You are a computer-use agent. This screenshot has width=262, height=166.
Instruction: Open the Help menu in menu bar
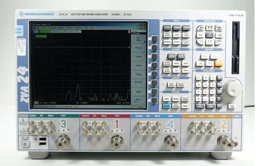point(92,28)
